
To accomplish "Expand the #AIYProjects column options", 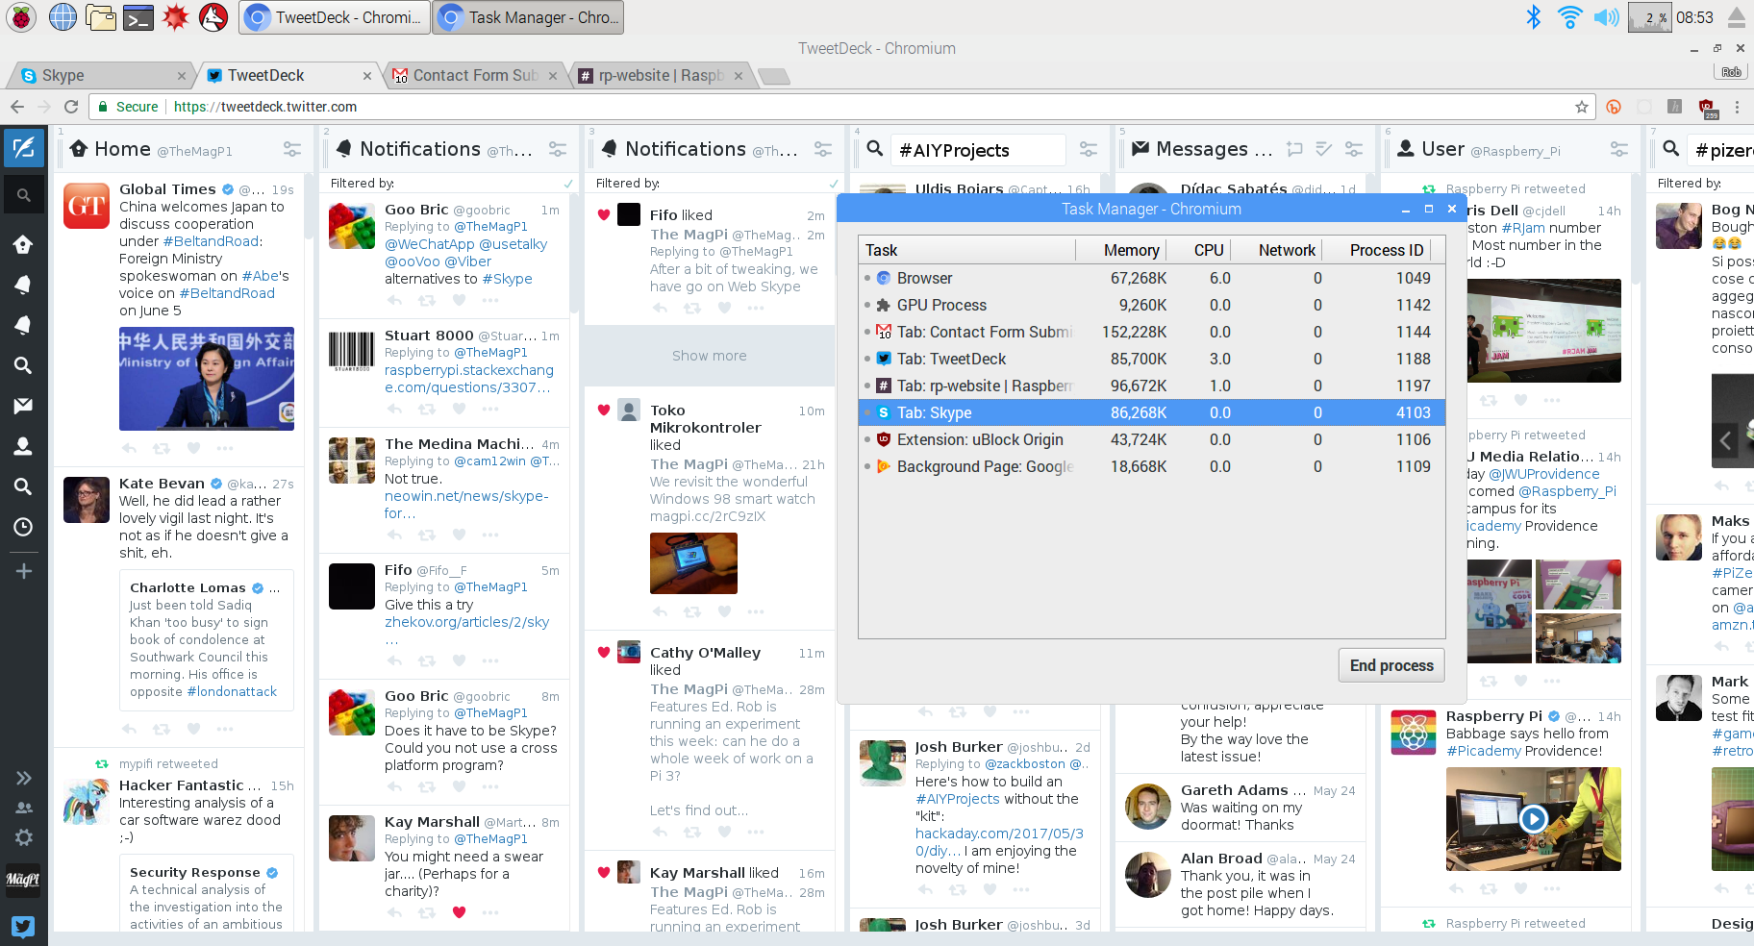I will (1088, 149).
